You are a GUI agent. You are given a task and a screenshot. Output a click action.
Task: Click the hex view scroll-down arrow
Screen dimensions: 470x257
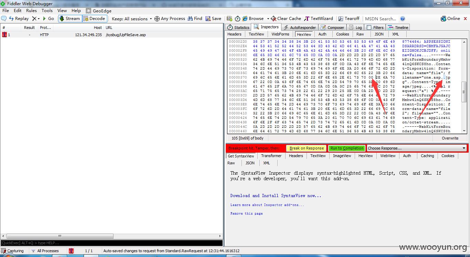point(464,131)
